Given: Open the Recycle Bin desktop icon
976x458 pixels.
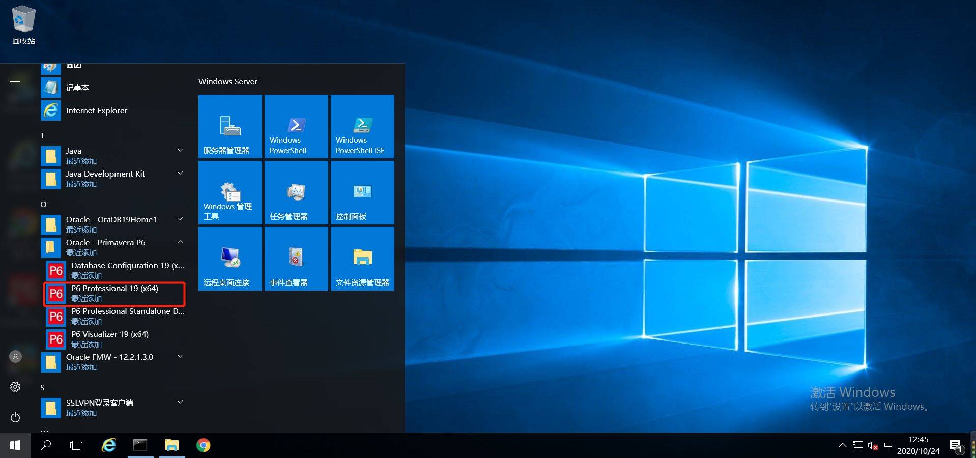Looking at the screenshot, I should (23, 25).
